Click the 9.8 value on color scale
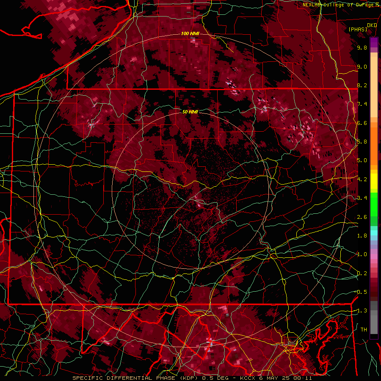Screen dimensions: 381x381 (x=362, y=47)
